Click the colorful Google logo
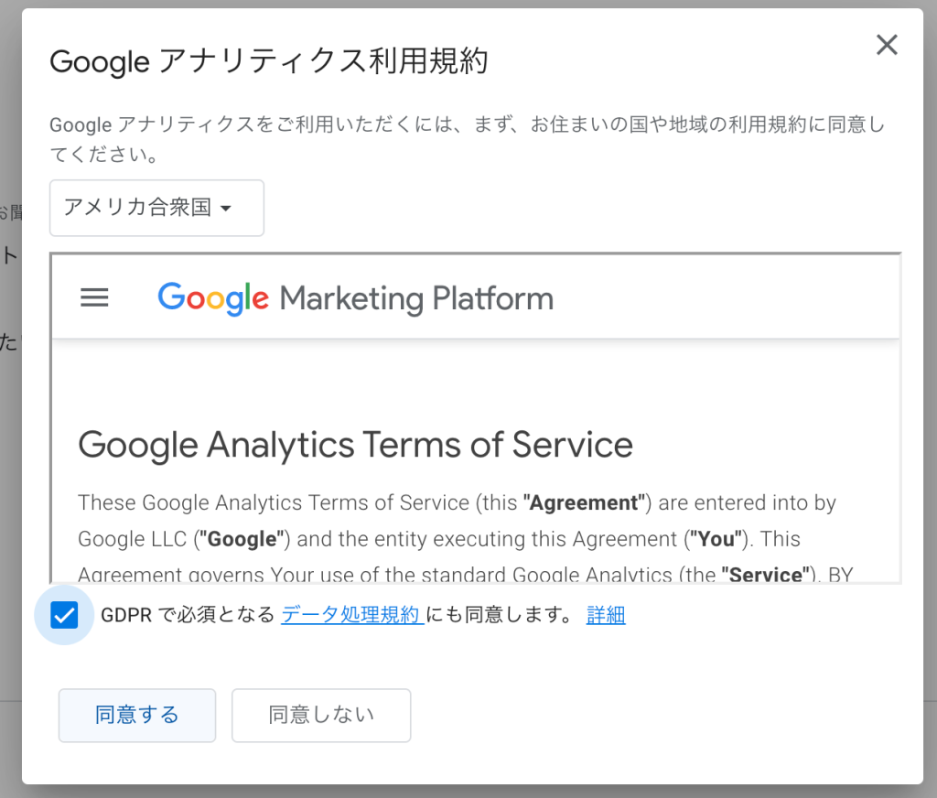The image size is (937, 798). (213, 297)
